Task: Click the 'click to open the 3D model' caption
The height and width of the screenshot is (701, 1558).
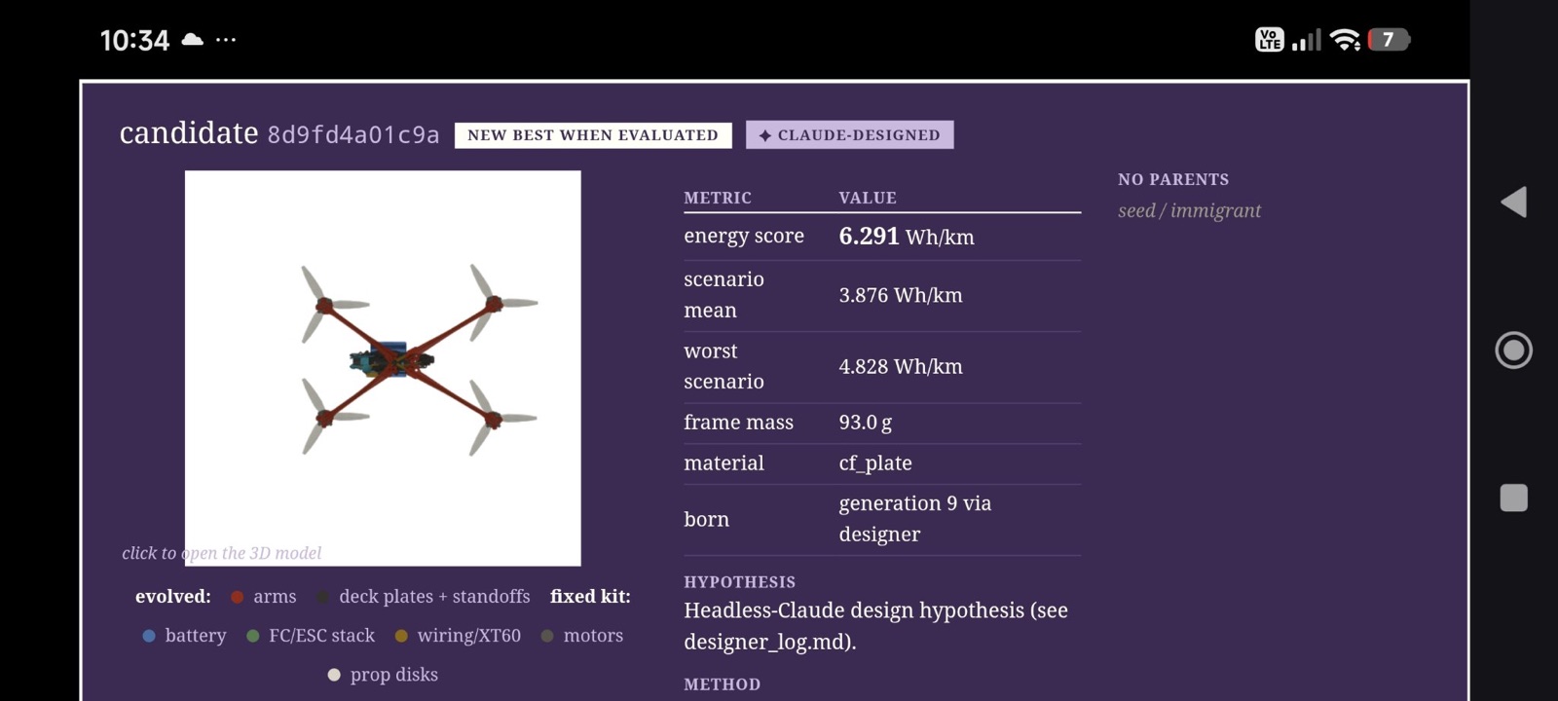Action: coord(221,553)
